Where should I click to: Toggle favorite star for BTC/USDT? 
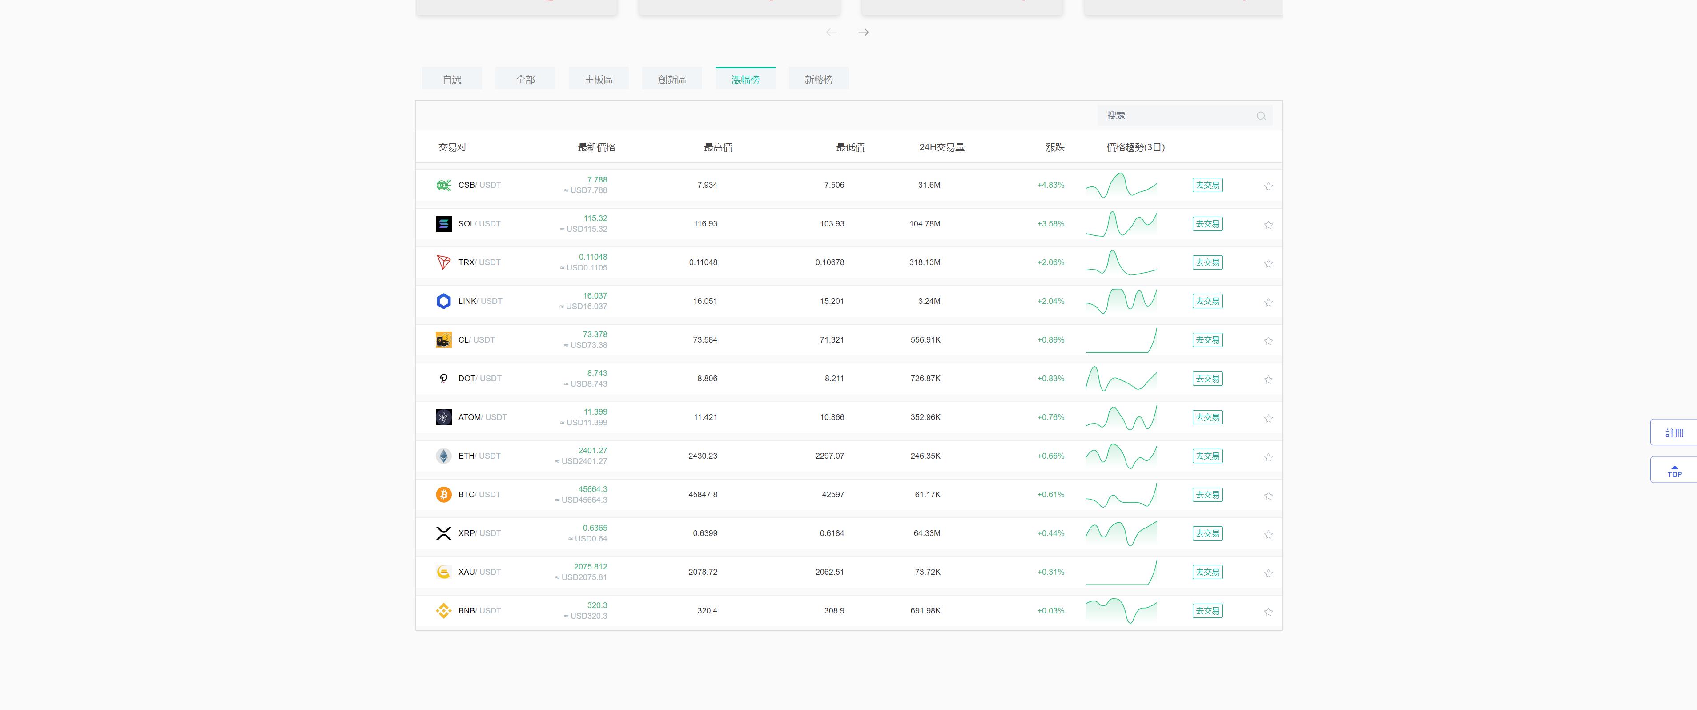point(1268,495)
